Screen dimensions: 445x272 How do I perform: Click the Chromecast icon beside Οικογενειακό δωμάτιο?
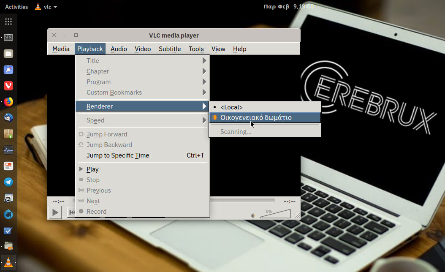(214, 117)
